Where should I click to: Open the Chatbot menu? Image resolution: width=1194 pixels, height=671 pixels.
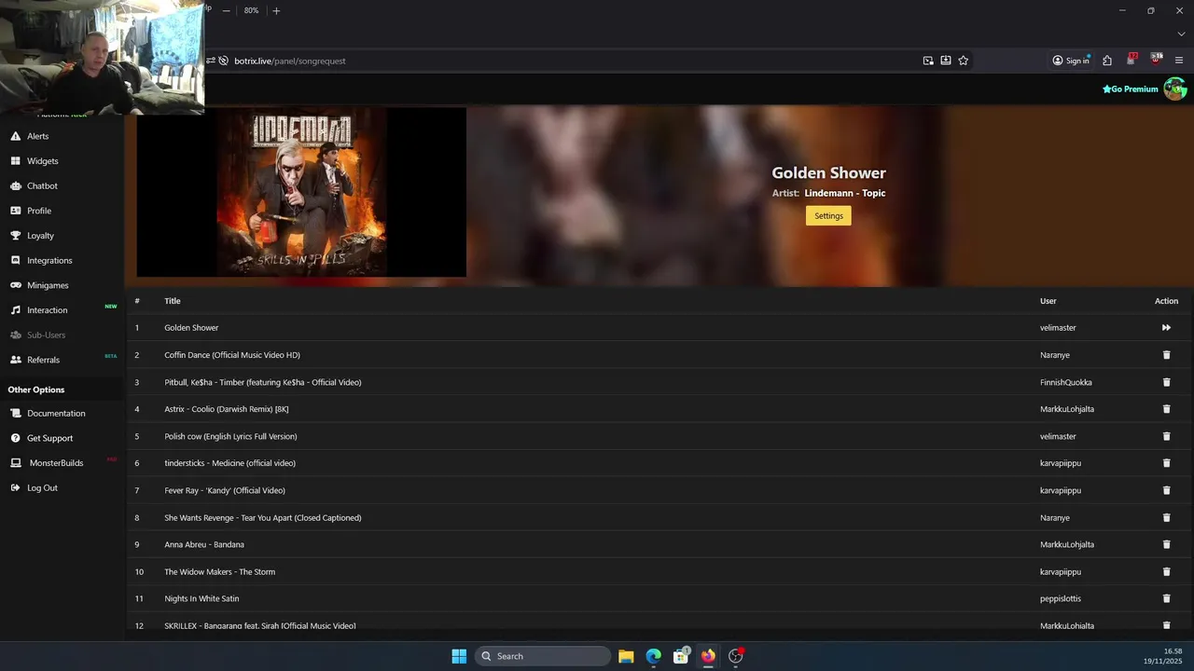[x=42, y=185]
